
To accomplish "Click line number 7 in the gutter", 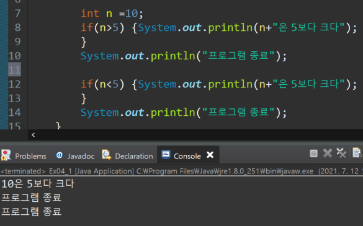I will (x=17, y=14).
